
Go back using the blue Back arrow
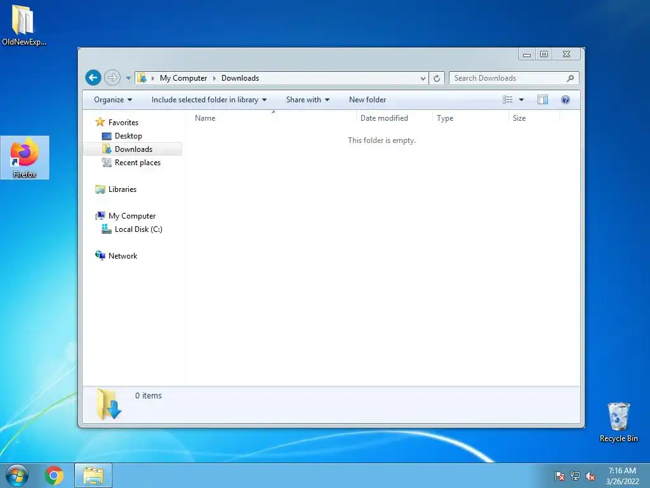93,78
